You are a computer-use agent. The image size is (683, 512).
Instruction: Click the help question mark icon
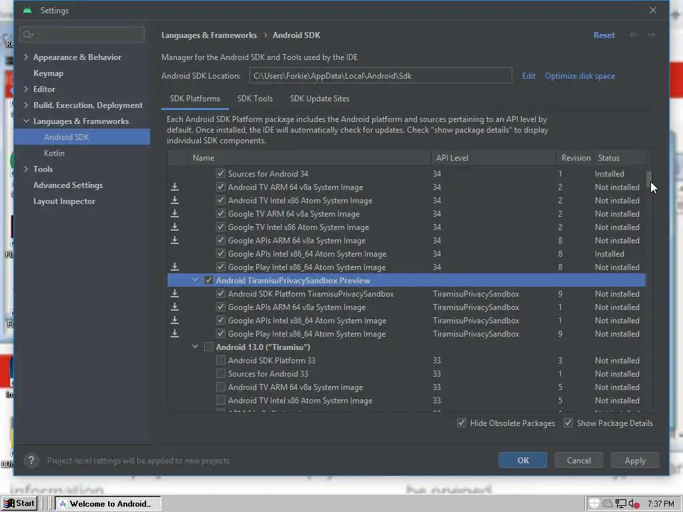pyautogui.click(x=31, y=460)
